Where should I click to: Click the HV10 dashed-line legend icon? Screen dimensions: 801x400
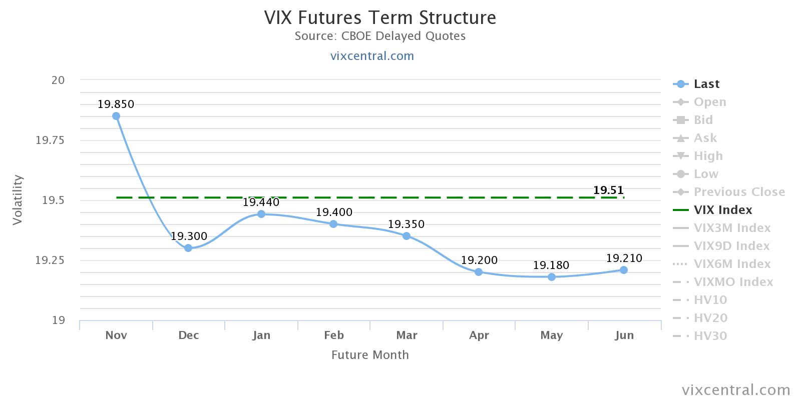coord(681,300)
